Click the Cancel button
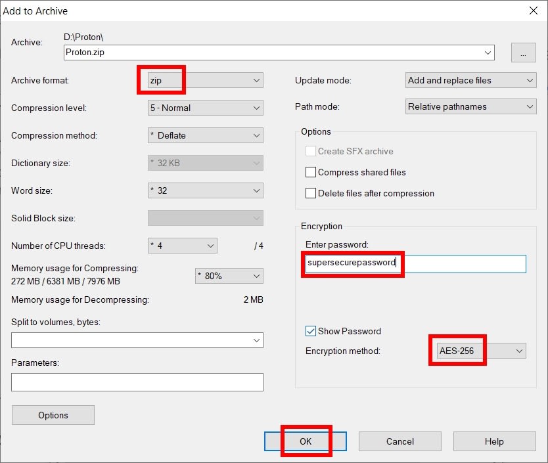This screenshot has height=463, width=548. point(400,441)
